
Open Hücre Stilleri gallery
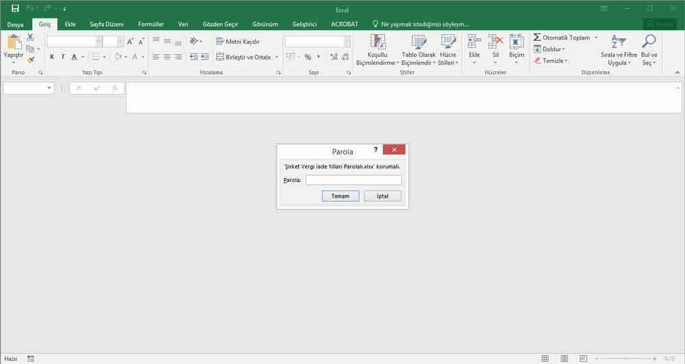(448, 50)
